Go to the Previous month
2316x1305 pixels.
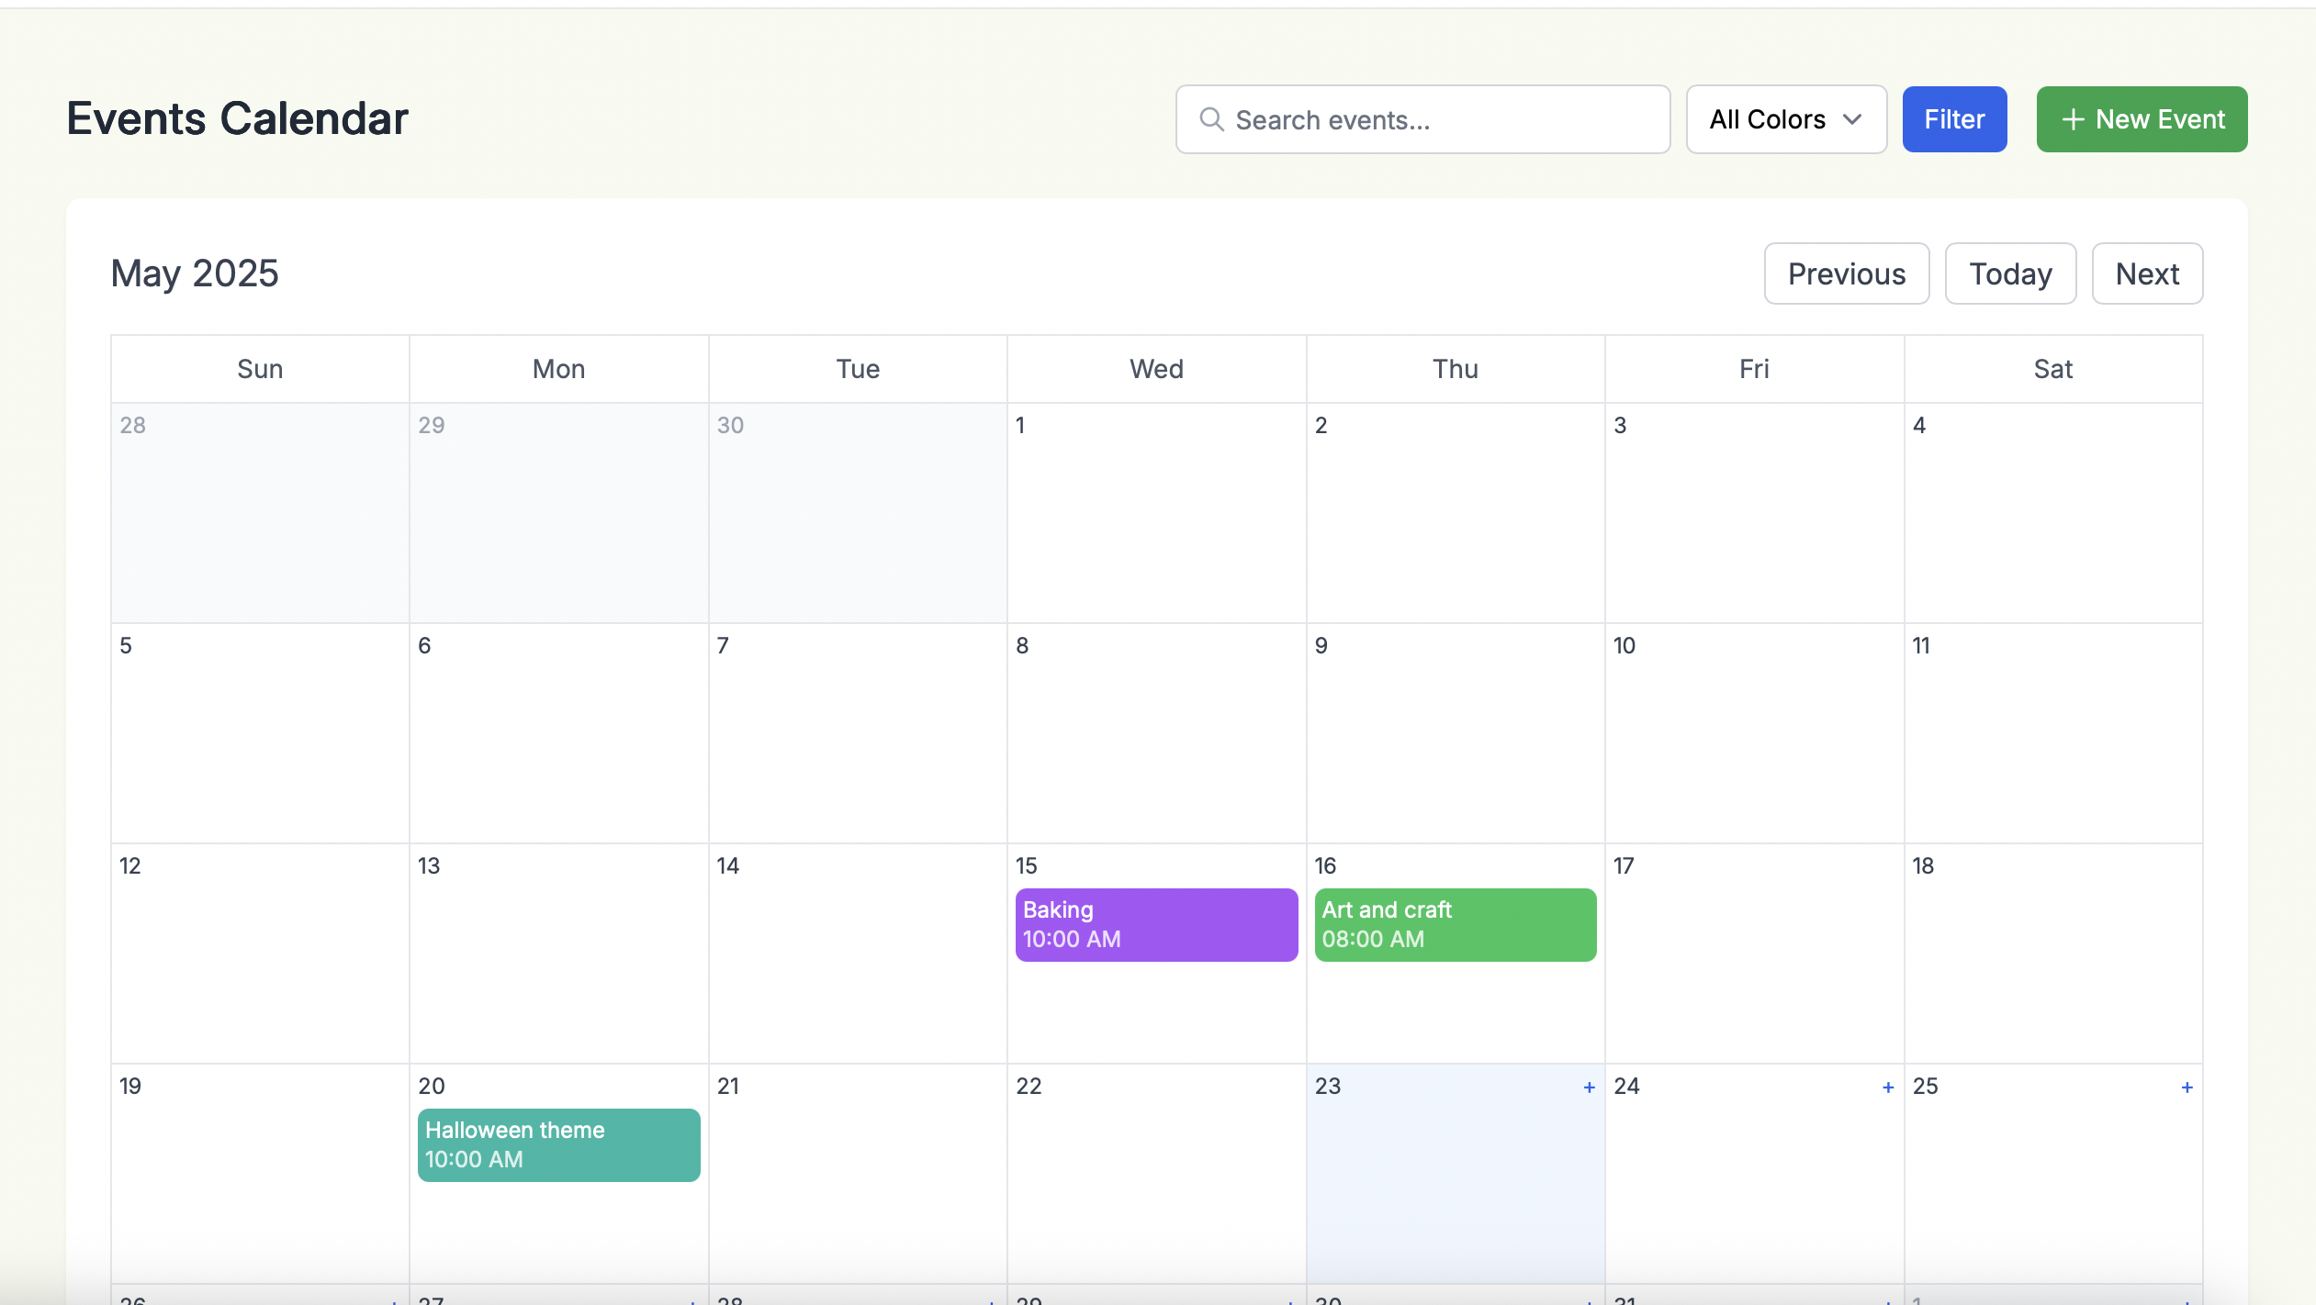1847,273
